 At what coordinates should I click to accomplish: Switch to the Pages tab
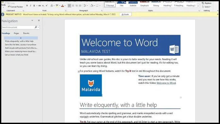(x=16, y=33)
